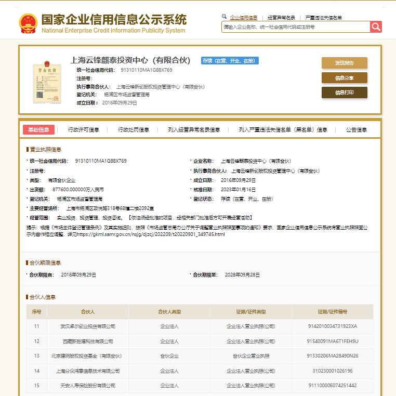The width and height of the screenshot is (396, 396).
Task: Select partner 天安人寿保险股份有限公司
Action: click(88, 386)
